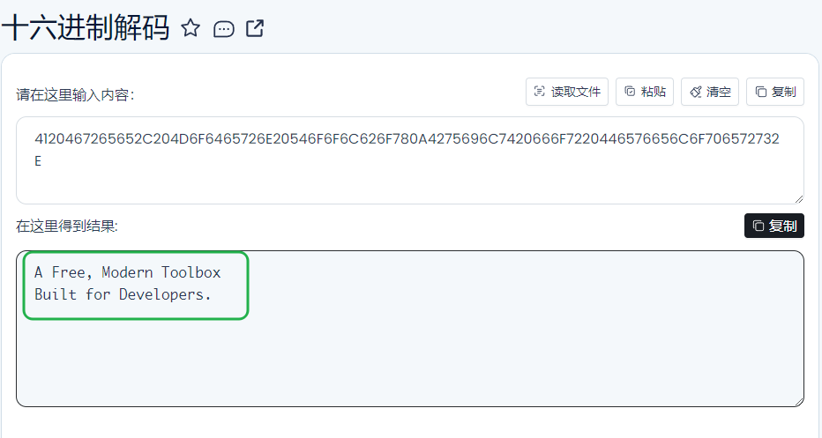822x438 pixels.
Task: Click the 请在这里输入内容 label
Action: pos(75,95)
